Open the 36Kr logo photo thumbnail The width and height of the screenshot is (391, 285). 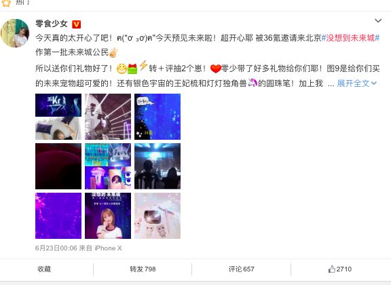[x=58, y=117]
